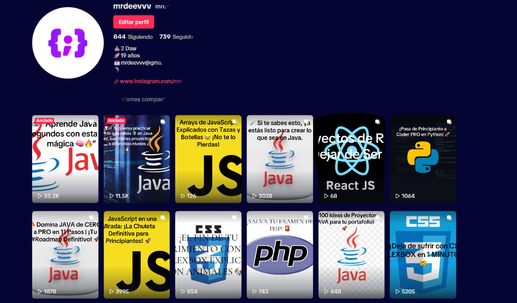Open the Instagram link in bio
Screen dimensions: 517x303
tap(150, 81)
